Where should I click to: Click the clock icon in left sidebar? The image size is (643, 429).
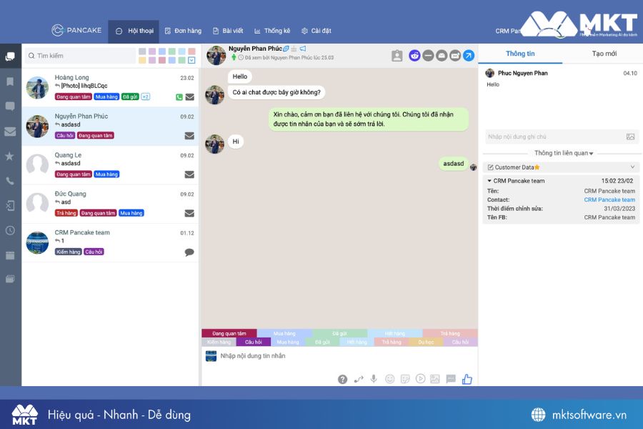[x=10, y=230]
